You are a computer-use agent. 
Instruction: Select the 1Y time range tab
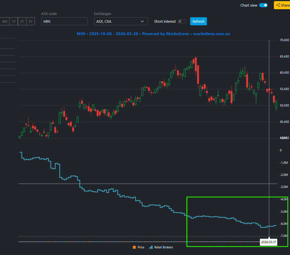pyautogui.click(x=14, y=22)
